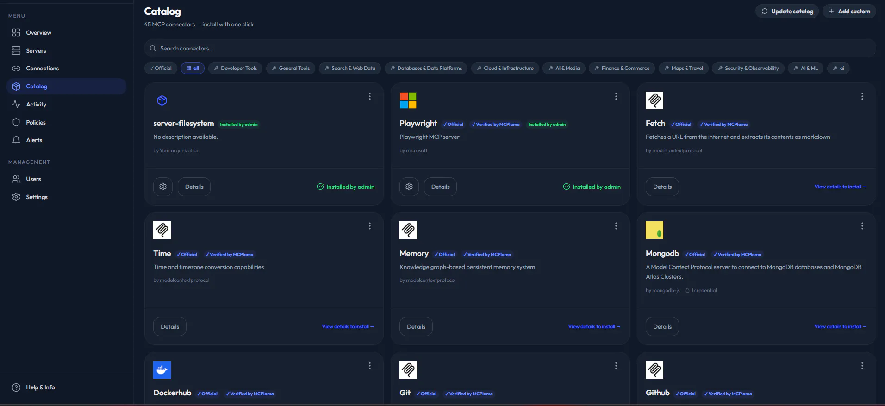
Task: Click the Playwright Microsoft logo
Action: [408, 100]
